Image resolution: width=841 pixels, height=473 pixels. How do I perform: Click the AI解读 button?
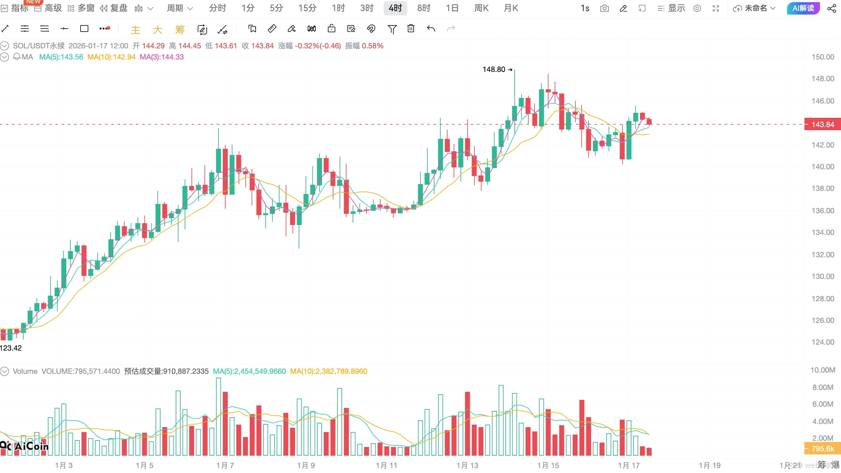pyautogui.click(x=803, y=8)
